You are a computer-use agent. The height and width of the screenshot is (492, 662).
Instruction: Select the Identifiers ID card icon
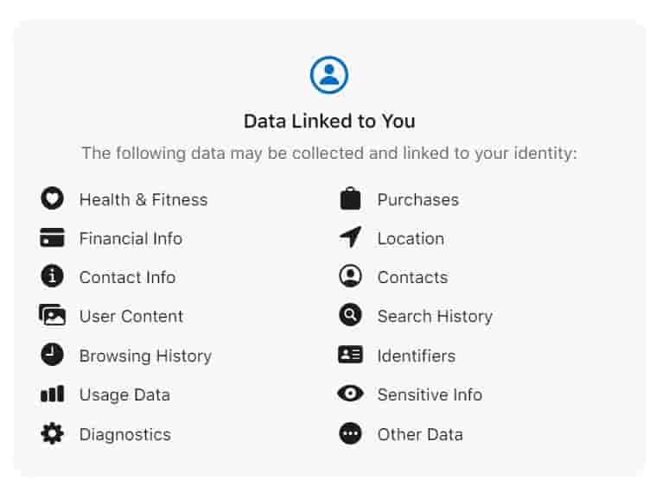point(350,355)
